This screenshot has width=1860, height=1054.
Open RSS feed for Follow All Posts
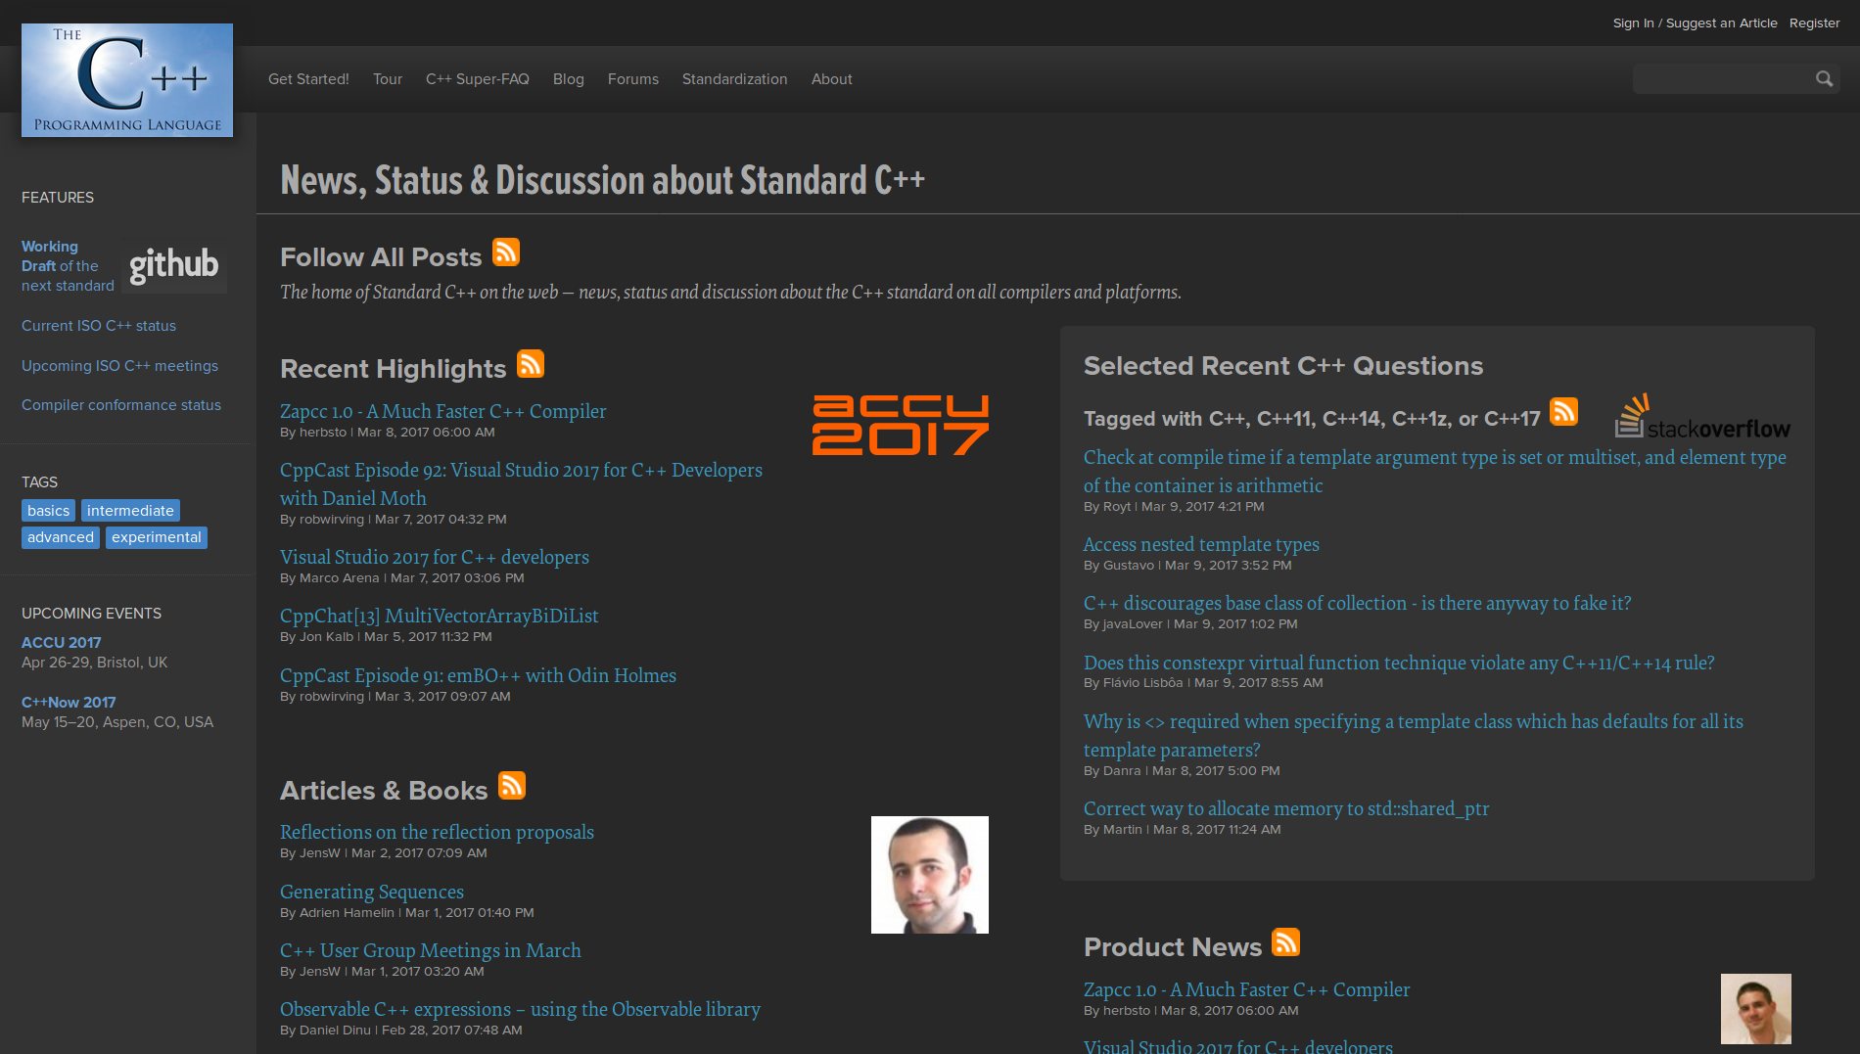pos(506,252)
